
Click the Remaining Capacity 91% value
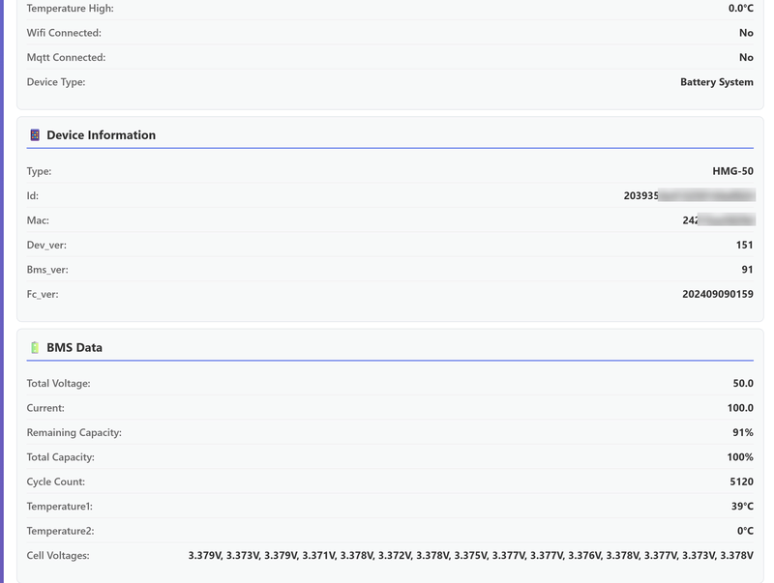742,432
